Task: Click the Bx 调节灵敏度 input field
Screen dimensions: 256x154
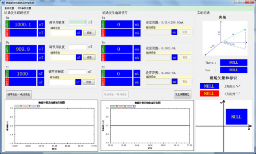Action: (77, 22)
